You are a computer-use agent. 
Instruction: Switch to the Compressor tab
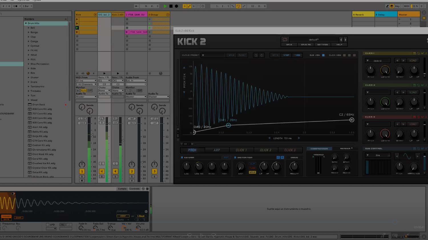coord(319,149)
